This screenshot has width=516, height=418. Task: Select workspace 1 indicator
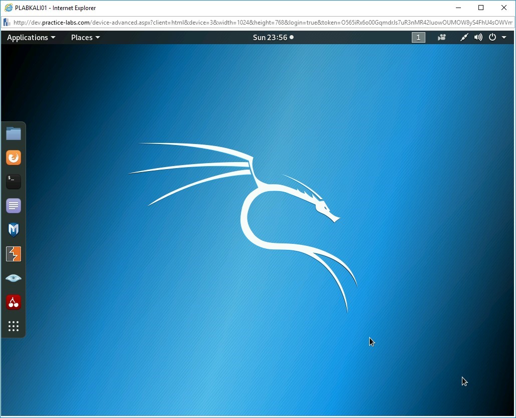(x=418, y=38)
